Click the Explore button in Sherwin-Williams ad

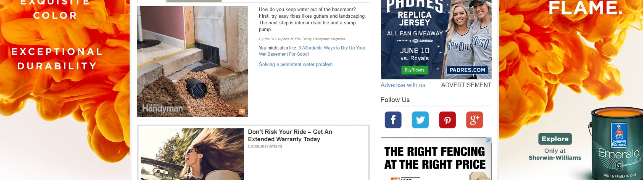[555, 139]
